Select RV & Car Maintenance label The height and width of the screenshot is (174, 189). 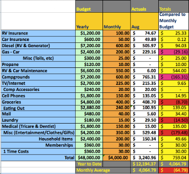pos(38,71)
